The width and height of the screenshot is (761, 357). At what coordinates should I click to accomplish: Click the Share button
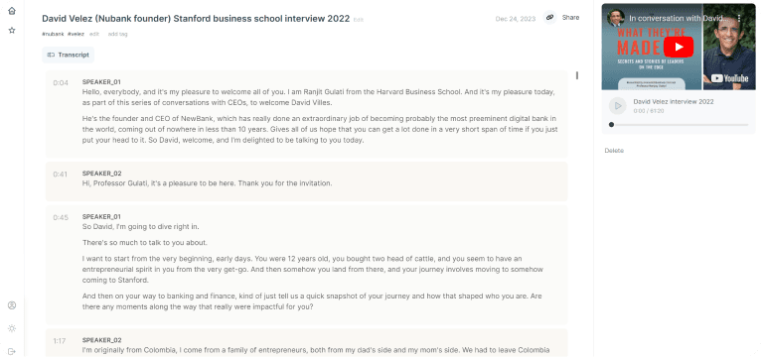(570, 18)
